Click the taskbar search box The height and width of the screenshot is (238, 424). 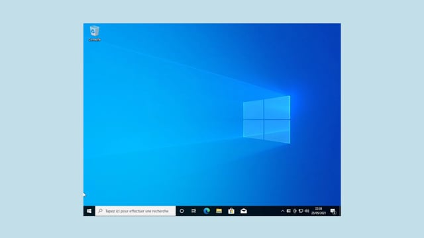pyautogui.click(x=135, y=211)
